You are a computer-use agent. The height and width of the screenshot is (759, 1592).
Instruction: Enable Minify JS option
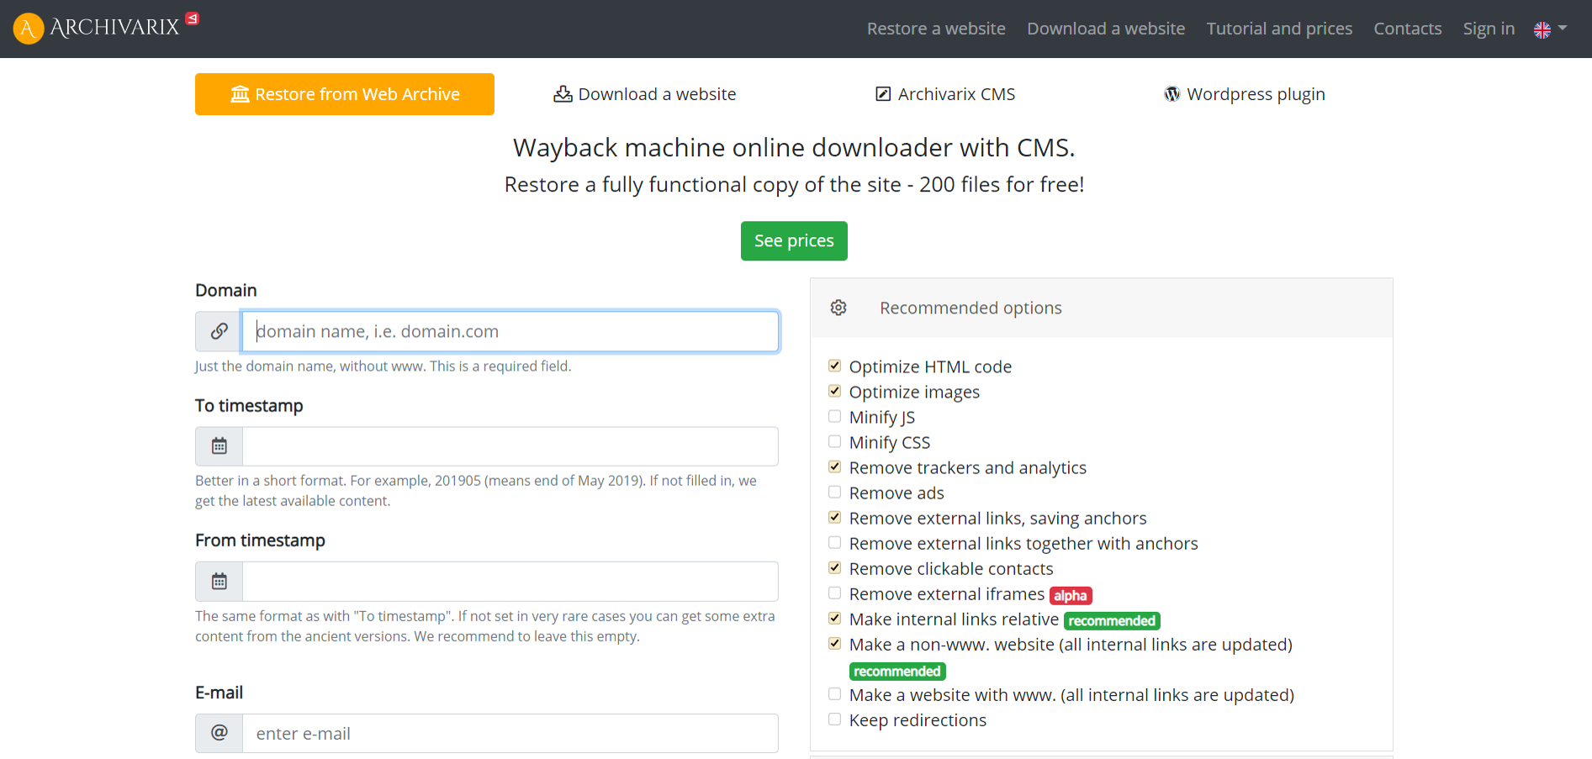[834, 416]
